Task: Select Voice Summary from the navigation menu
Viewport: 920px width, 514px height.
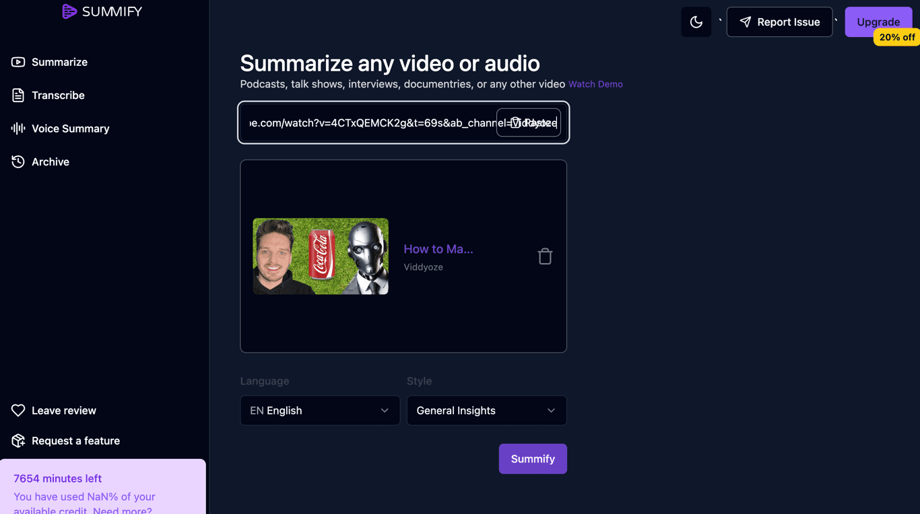Action: click(71, 128)
